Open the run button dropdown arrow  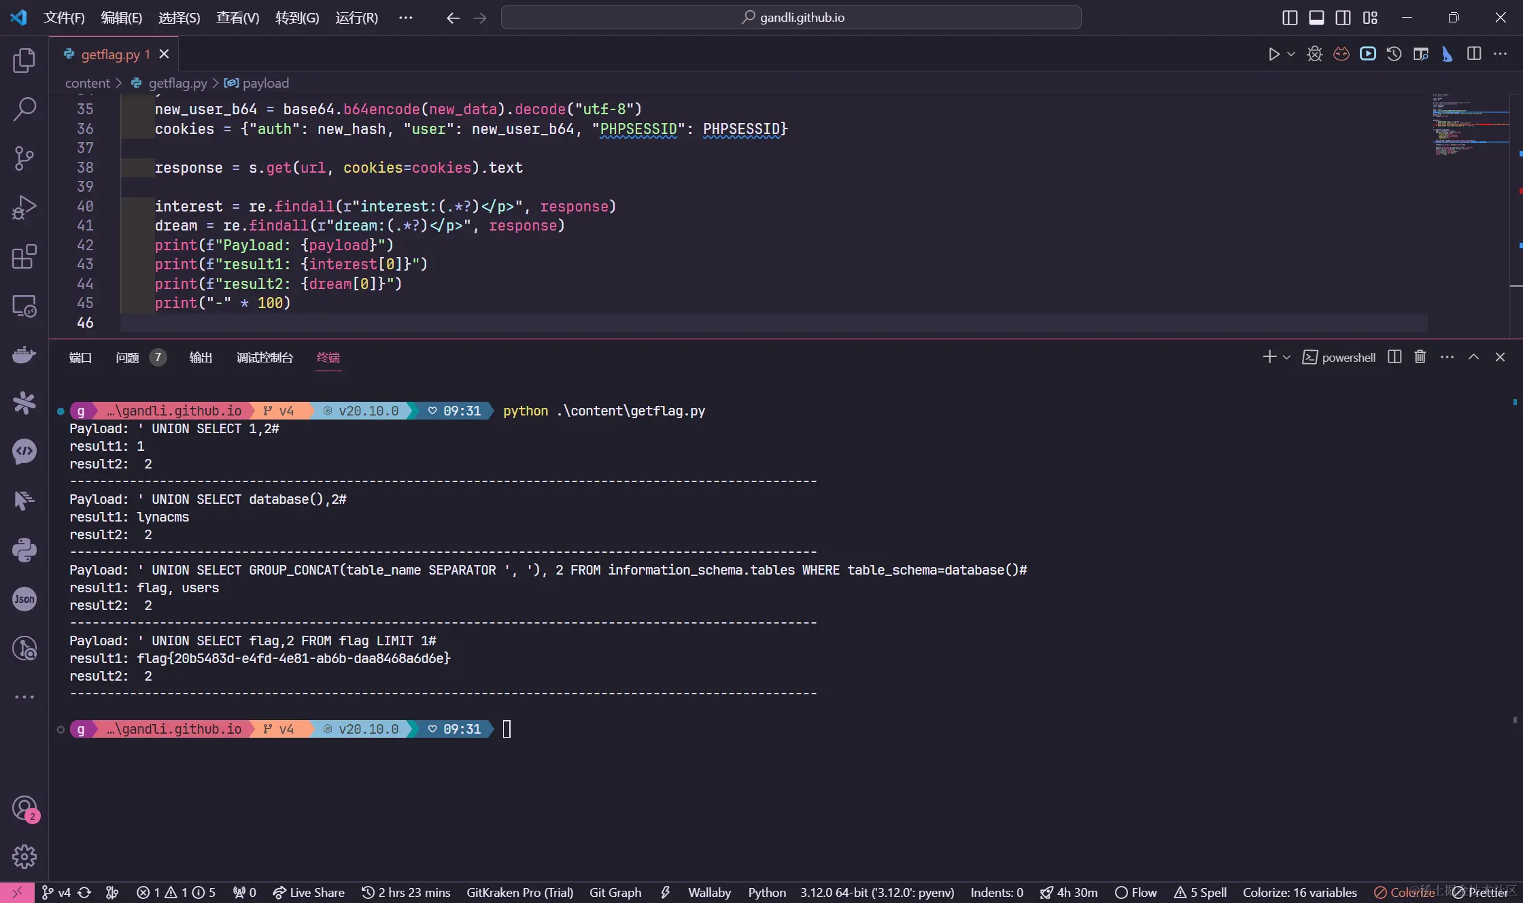[x=1290, y=54]
